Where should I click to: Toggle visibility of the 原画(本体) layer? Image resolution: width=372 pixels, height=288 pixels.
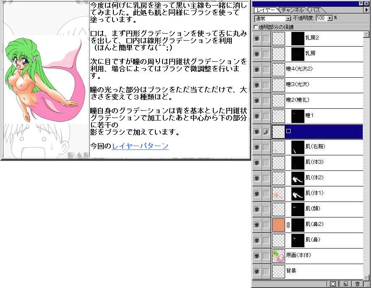point(257,256)
